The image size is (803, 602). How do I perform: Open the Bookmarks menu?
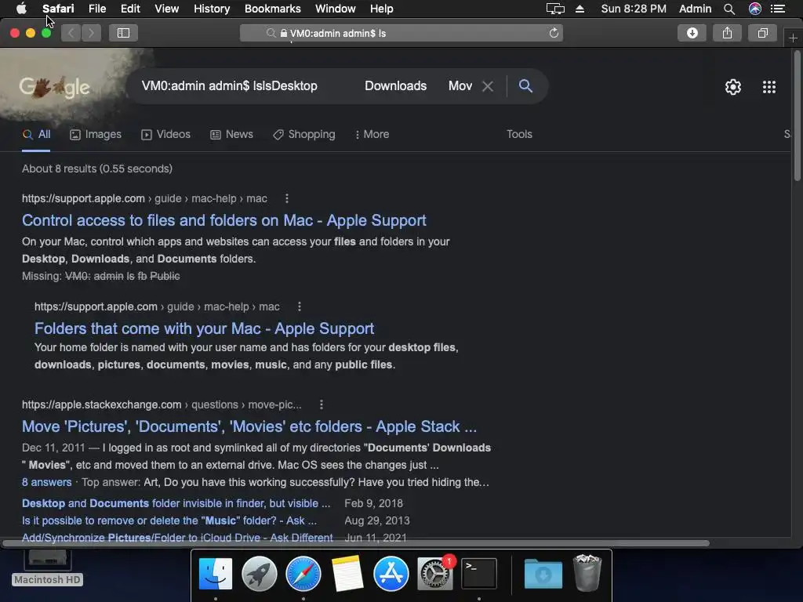tap(272, 9)
